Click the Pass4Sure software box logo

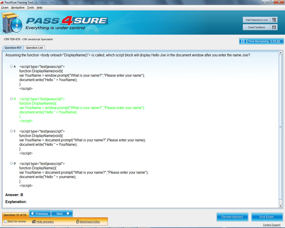coord(11,23)
